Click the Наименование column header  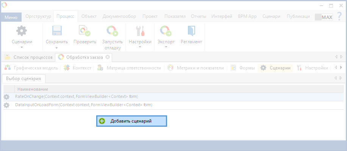pos(179,89)
